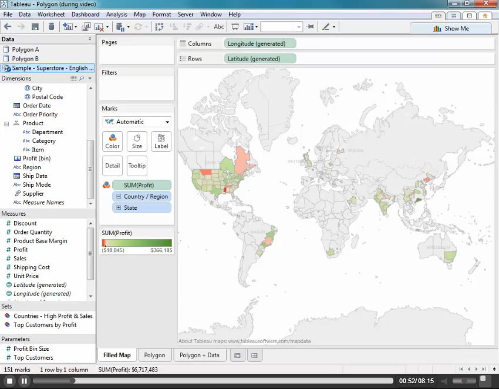Click the Save toolbar icon
This screenshot has width=499, height=389.
35,26
